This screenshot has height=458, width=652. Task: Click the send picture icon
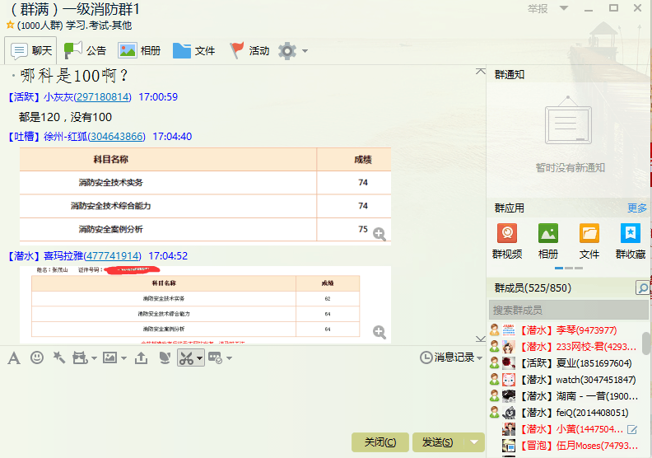[109, 358]
